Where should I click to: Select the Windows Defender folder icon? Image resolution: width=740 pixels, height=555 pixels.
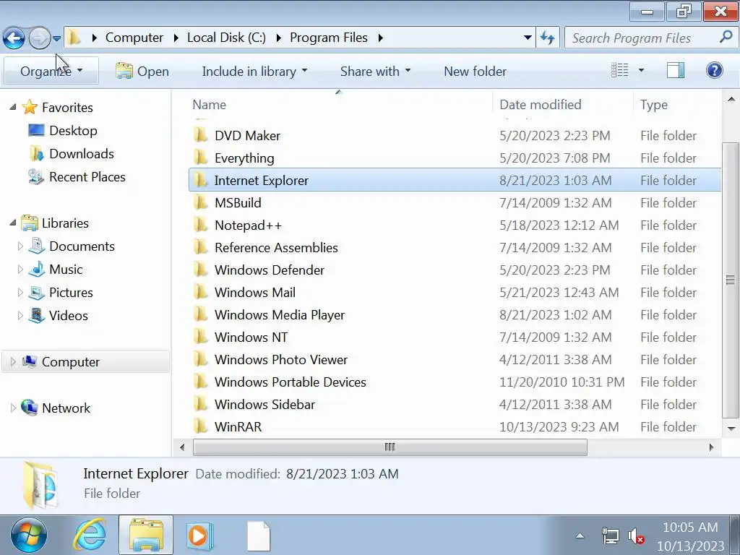coord(201,270)
